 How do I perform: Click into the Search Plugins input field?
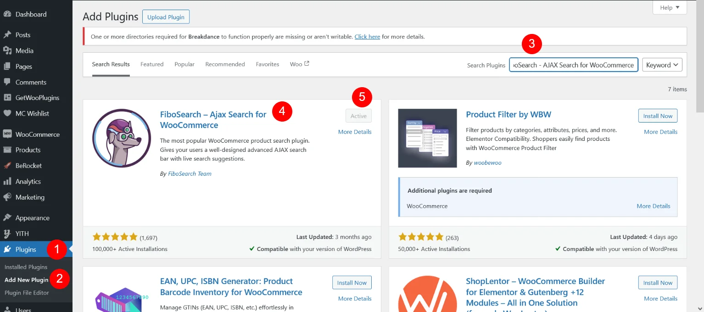click(574, 65)
